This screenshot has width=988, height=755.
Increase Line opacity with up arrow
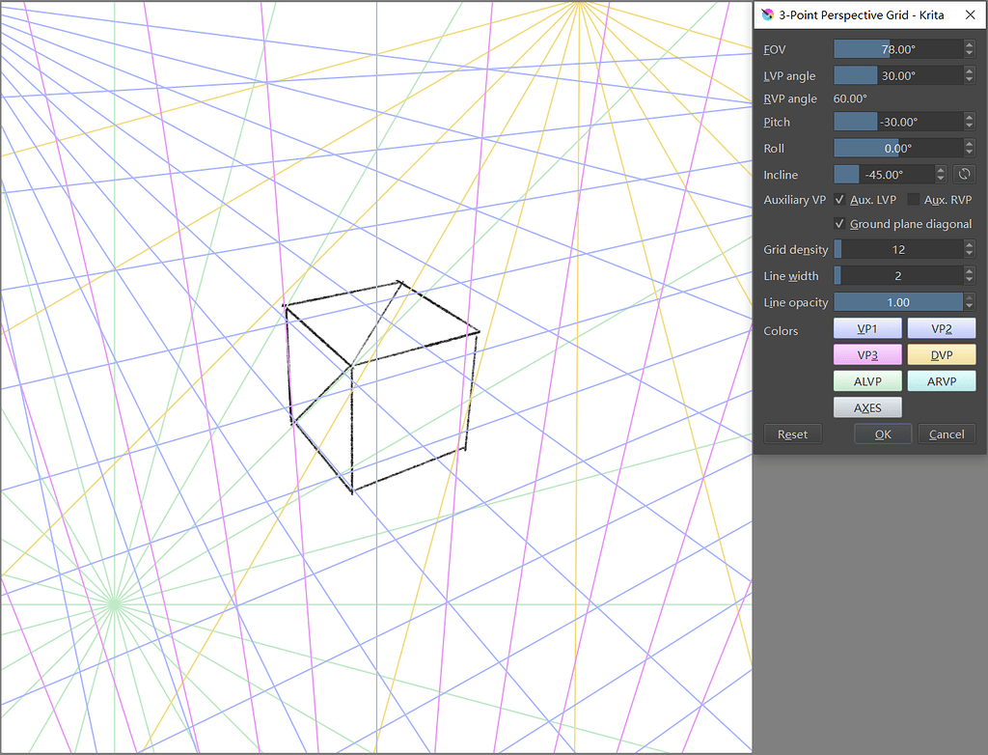click(969, 297)
